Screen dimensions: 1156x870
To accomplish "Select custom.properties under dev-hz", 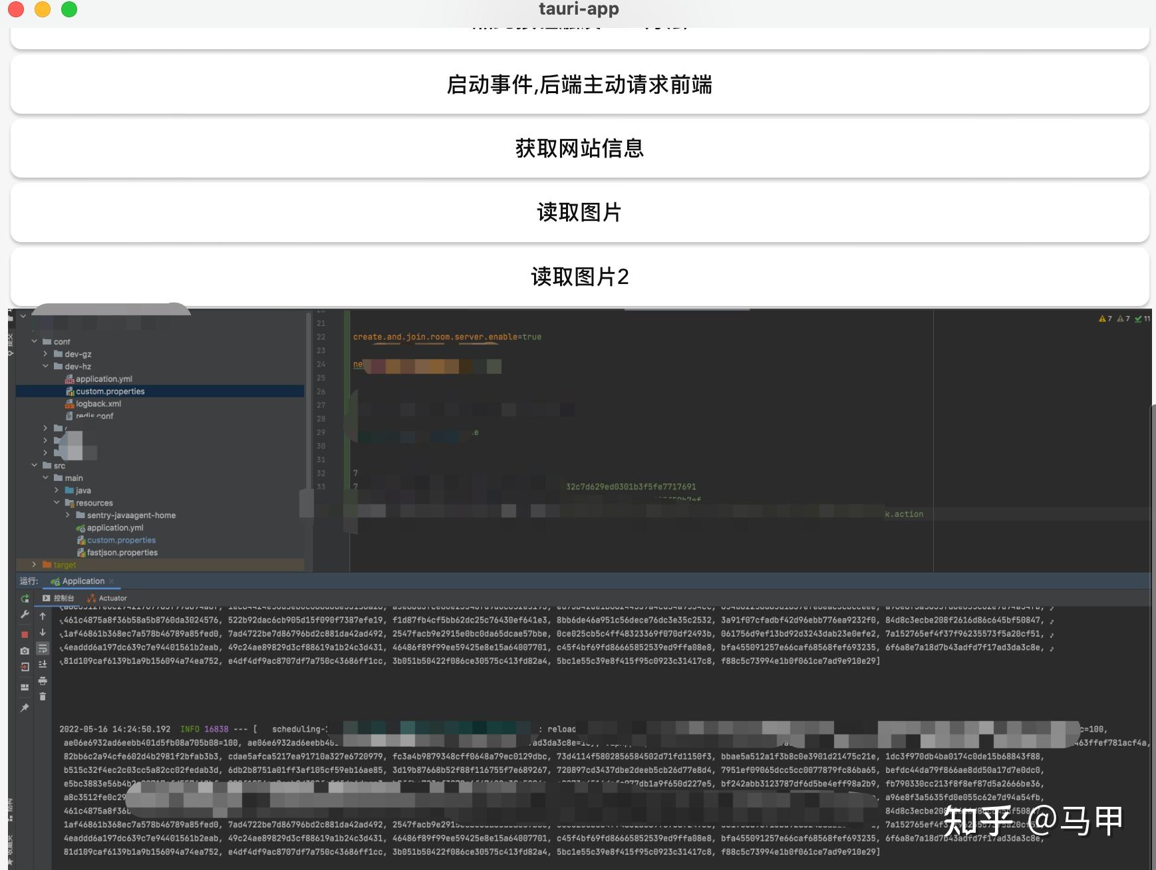I will pyautogui.click(x=110, y=391).
